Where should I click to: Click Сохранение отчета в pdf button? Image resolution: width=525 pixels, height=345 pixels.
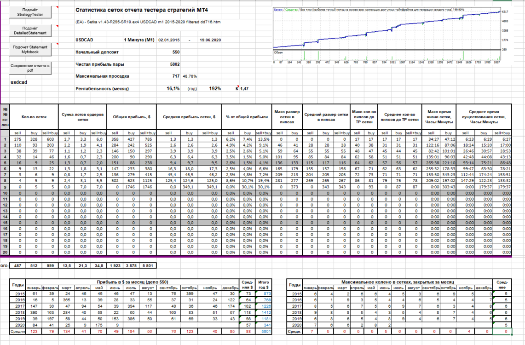(30, 68)
